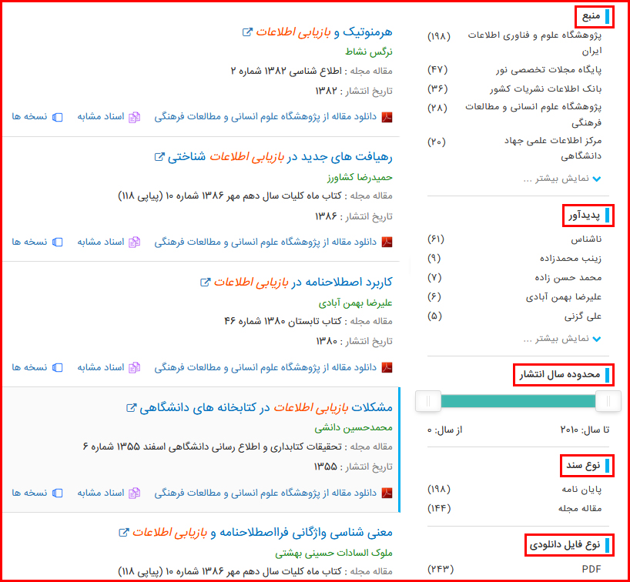Click "اسناد مشابه" icon under "مشکلات بازیابی اطلاعات" result
This screenshot has height=582, width=630.
(135, 493)
